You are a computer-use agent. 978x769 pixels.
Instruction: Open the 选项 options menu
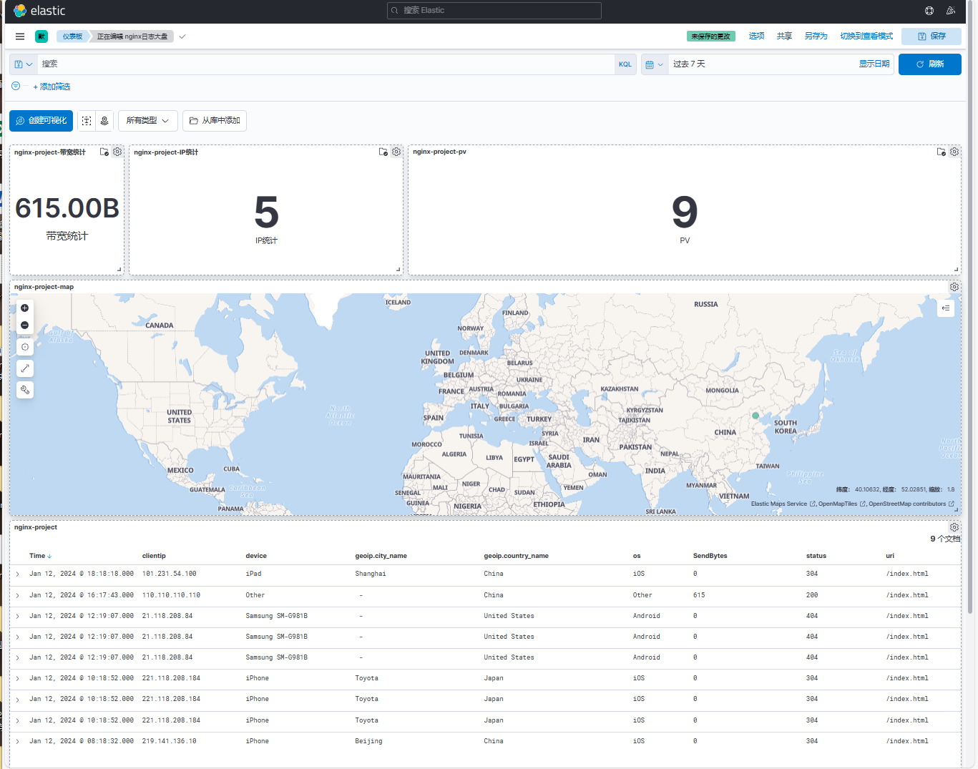(x=756, y=36)
